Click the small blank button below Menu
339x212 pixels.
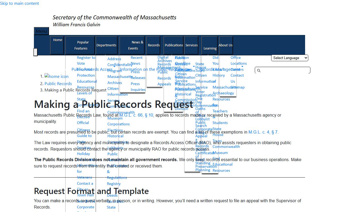(x=35, y=52)
